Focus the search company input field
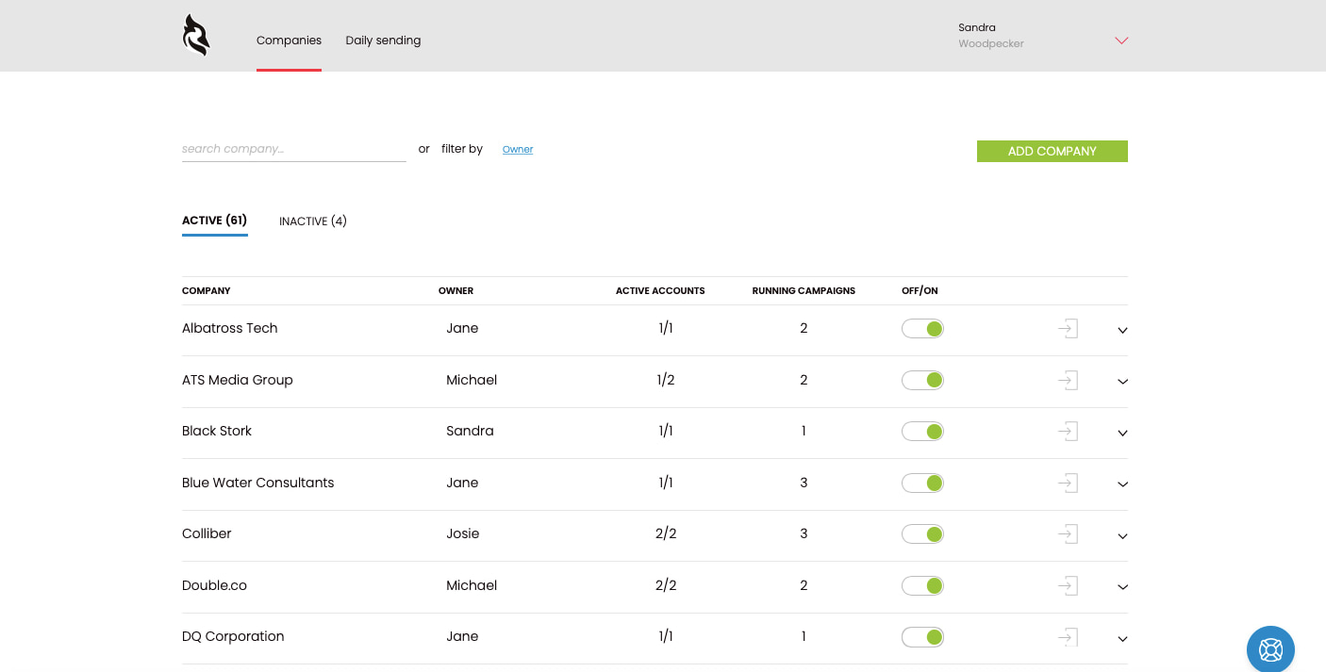 coord(294,149)
